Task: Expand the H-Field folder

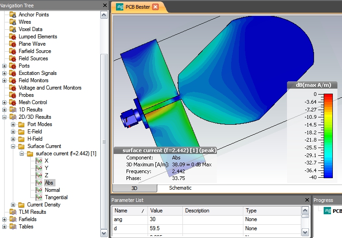Action: coord(13,139)
